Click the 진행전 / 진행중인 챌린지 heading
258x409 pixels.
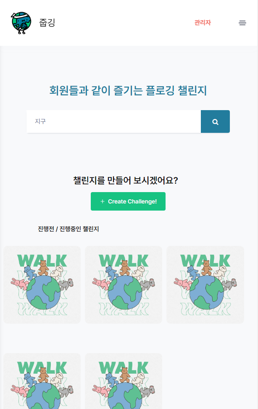pyautogui.click(x=68, y=229)
